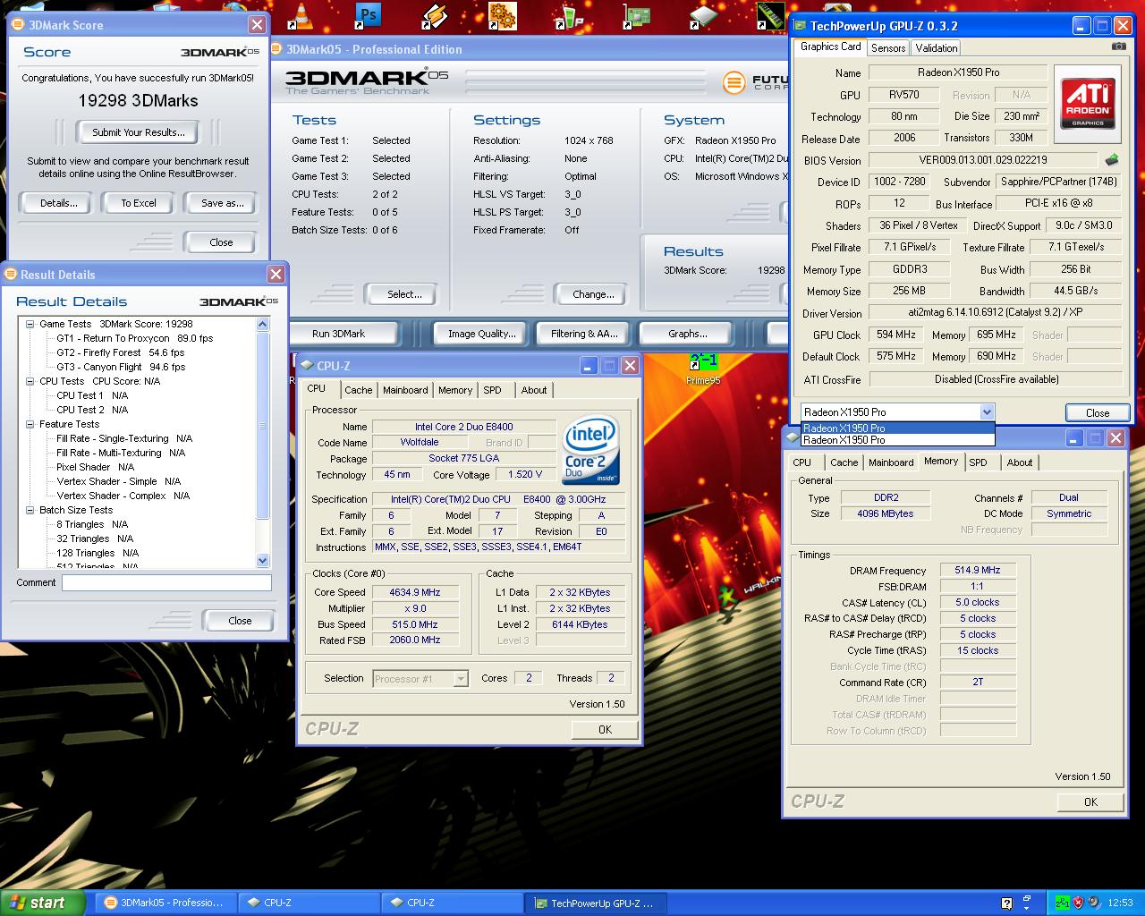Open the Photoshop desktop shortcut

coord(367,16)
